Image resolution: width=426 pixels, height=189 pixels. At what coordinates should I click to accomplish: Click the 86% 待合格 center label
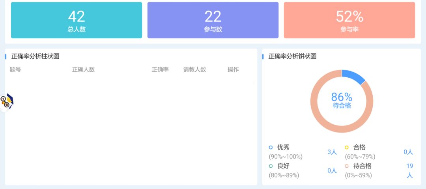(x=342, y=100)
